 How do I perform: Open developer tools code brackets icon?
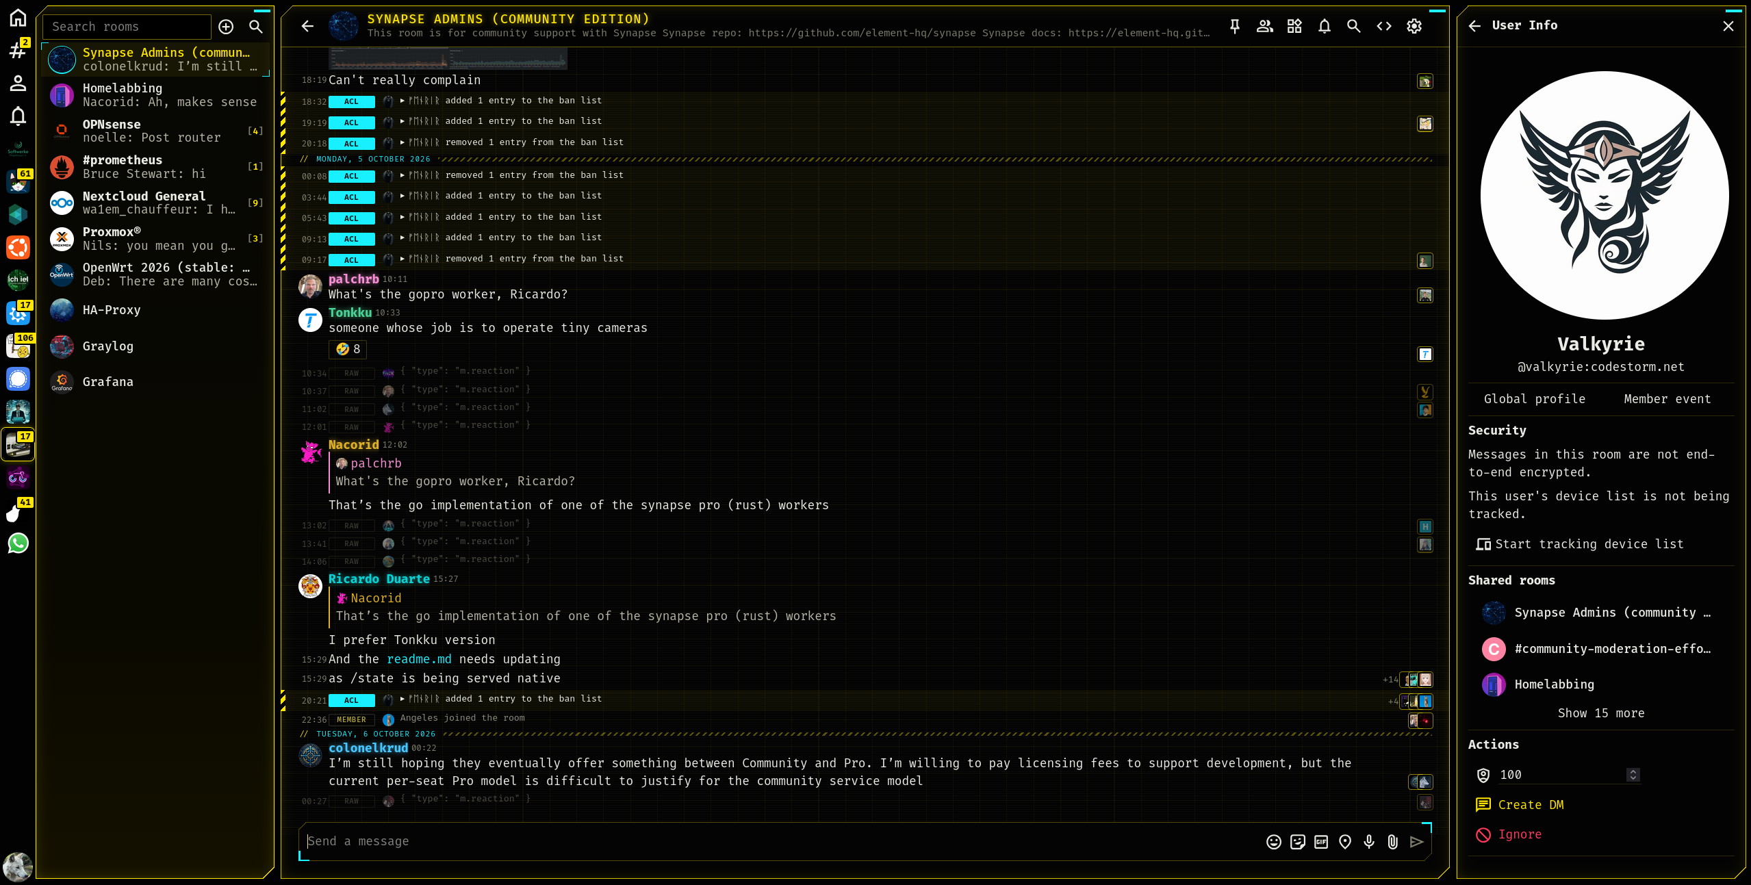[1383, 26]
